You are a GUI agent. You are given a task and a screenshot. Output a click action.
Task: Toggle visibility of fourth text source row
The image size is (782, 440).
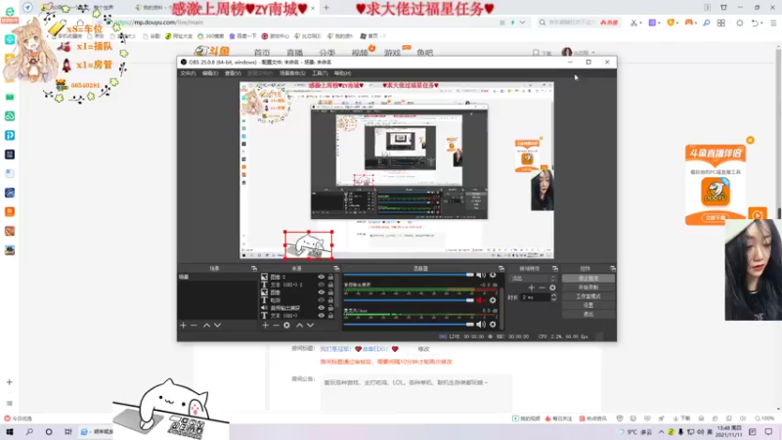point(322,300)
